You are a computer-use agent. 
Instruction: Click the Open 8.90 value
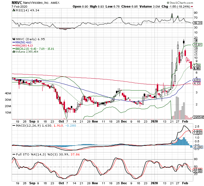click(x=80, y=6)
